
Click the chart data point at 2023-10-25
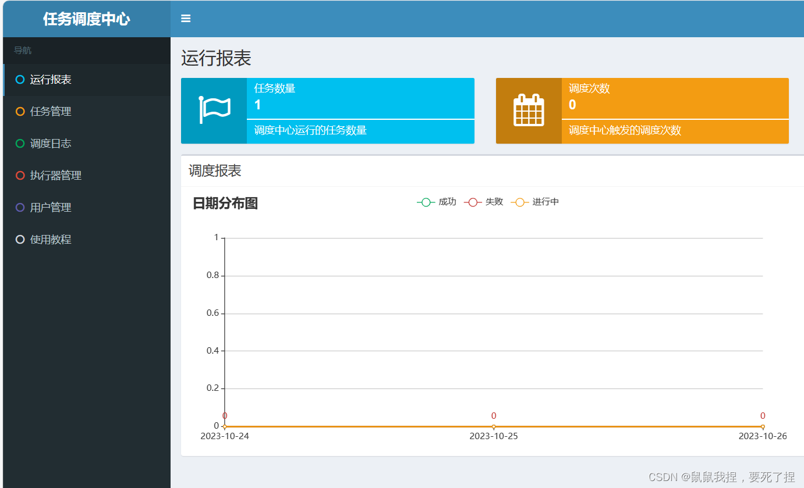pos(494,426)
